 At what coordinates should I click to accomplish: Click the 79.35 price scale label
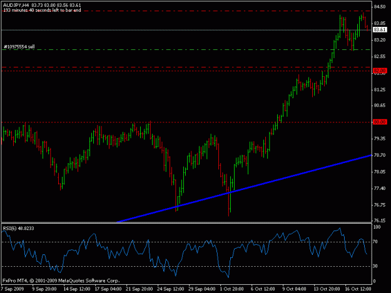coord(380,139)
